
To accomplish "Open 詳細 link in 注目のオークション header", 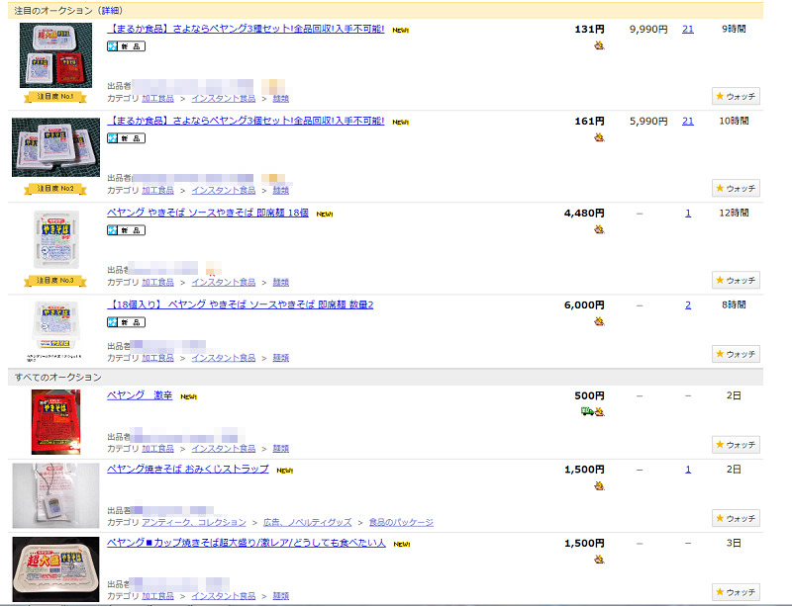I will point(112,11).
